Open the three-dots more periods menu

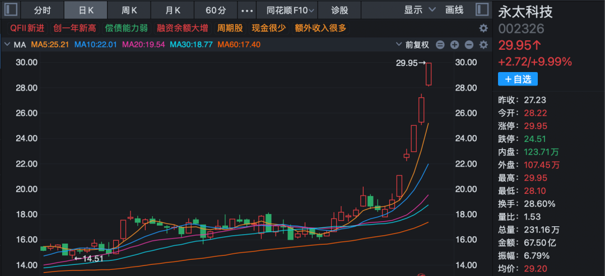[246, 10]
